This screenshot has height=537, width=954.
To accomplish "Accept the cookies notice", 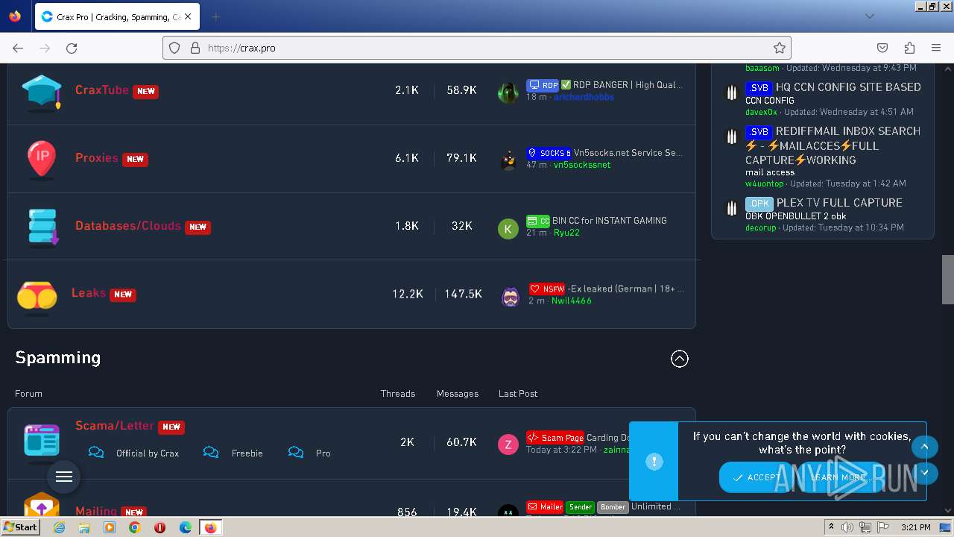I will click(757, 477).
